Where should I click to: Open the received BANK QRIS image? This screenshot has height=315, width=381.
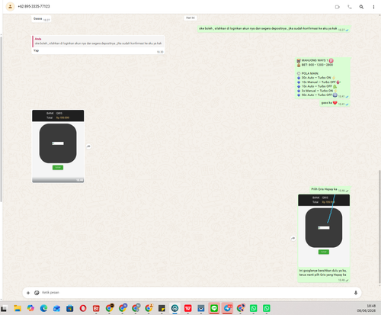pos(58,146)
